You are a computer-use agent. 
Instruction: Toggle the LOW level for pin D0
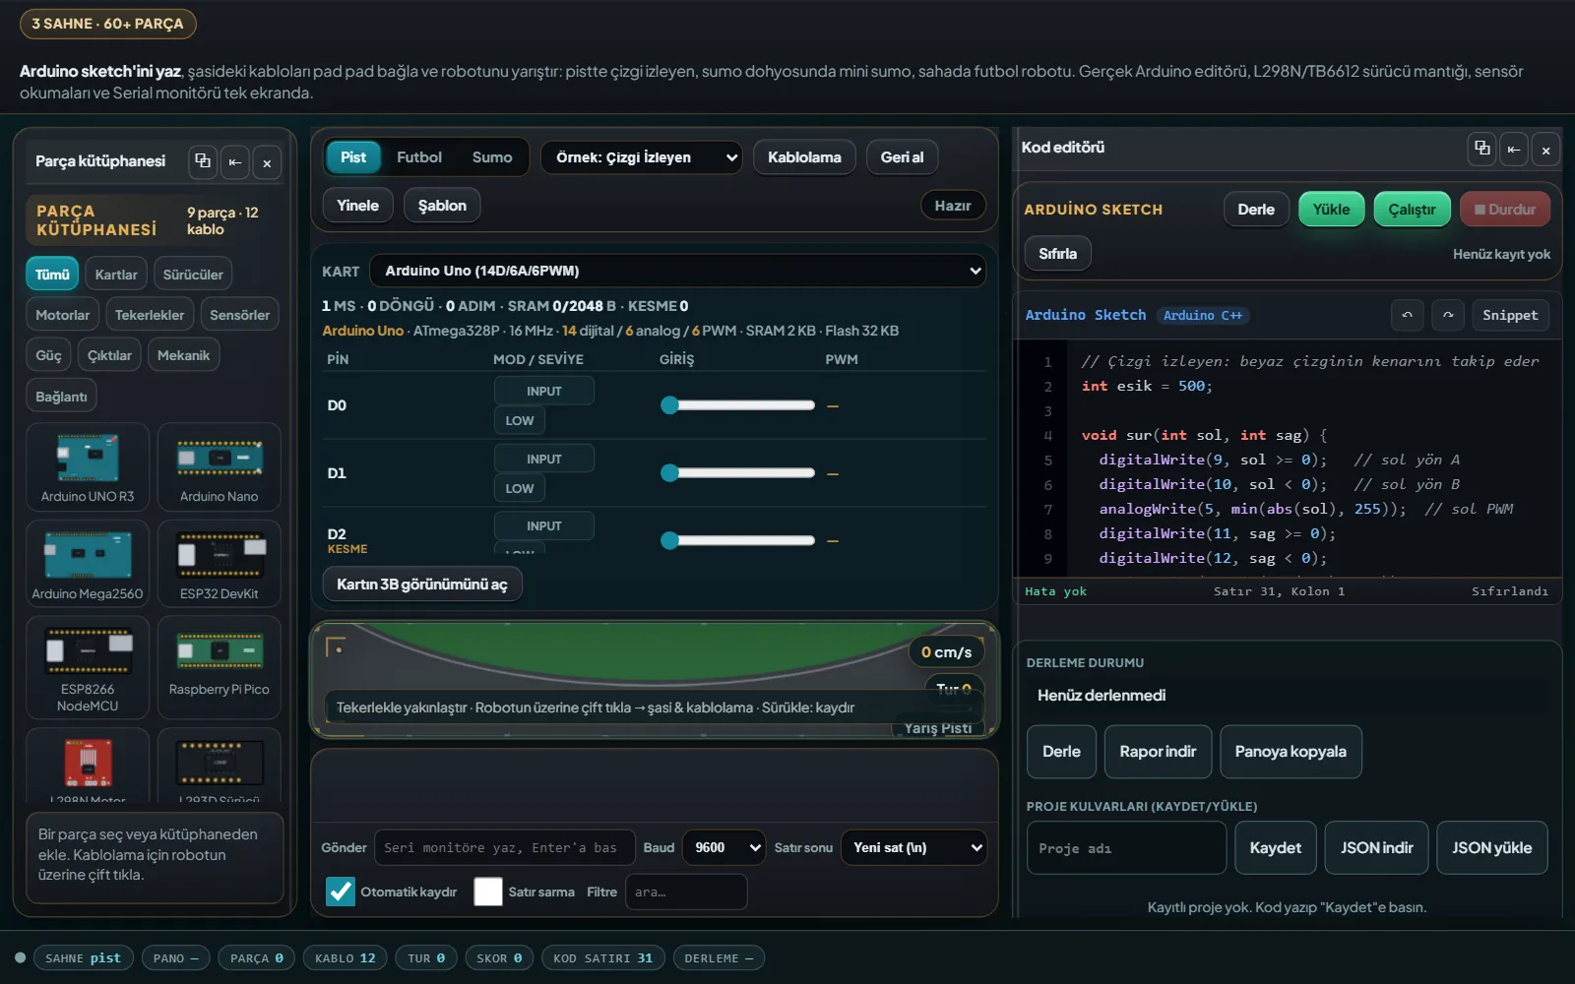pos(520,420)
